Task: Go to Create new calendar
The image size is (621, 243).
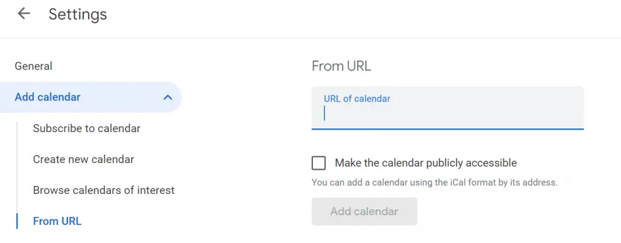Action: tap(84, 159)
